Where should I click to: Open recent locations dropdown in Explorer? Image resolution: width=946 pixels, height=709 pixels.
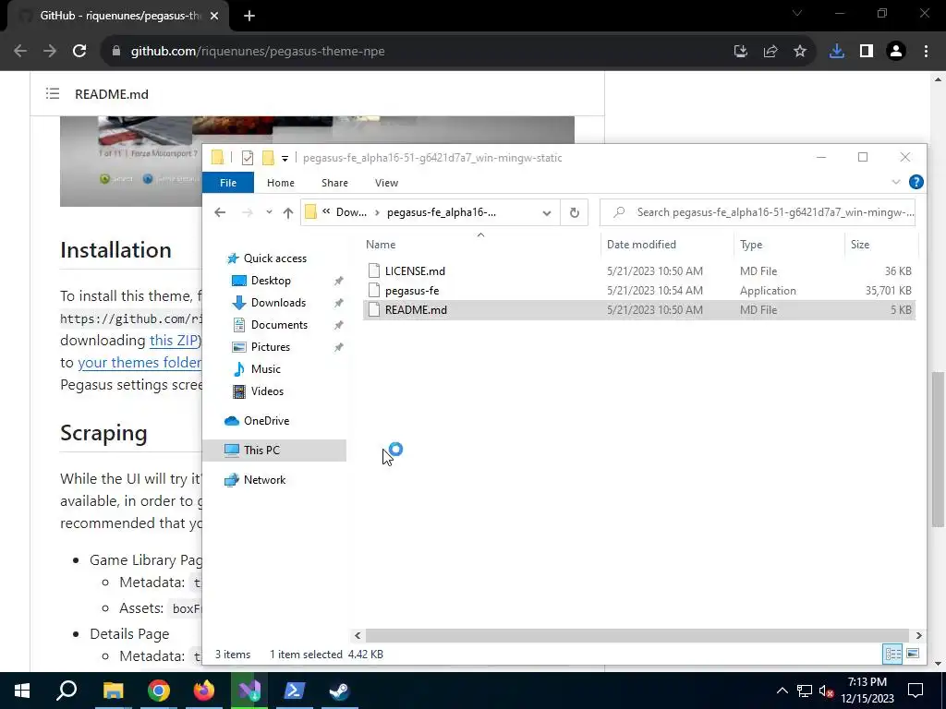tap(269, 212)
